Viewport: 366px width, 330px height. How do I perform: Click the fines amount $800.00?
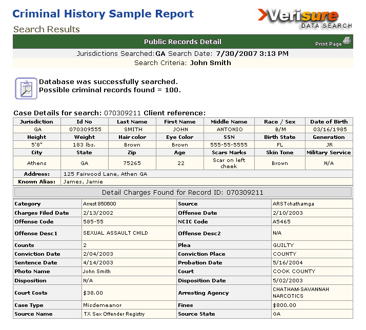[284, 305]
